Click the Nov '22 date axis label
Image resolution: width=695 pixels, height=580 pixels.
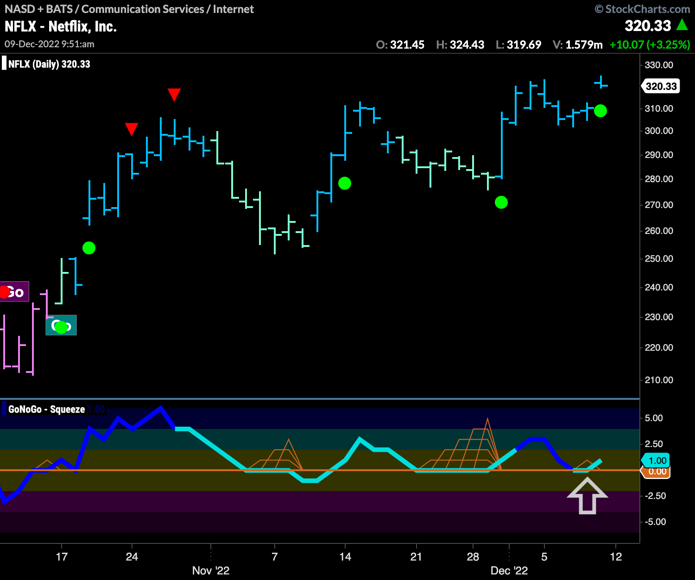coord(211,570)
